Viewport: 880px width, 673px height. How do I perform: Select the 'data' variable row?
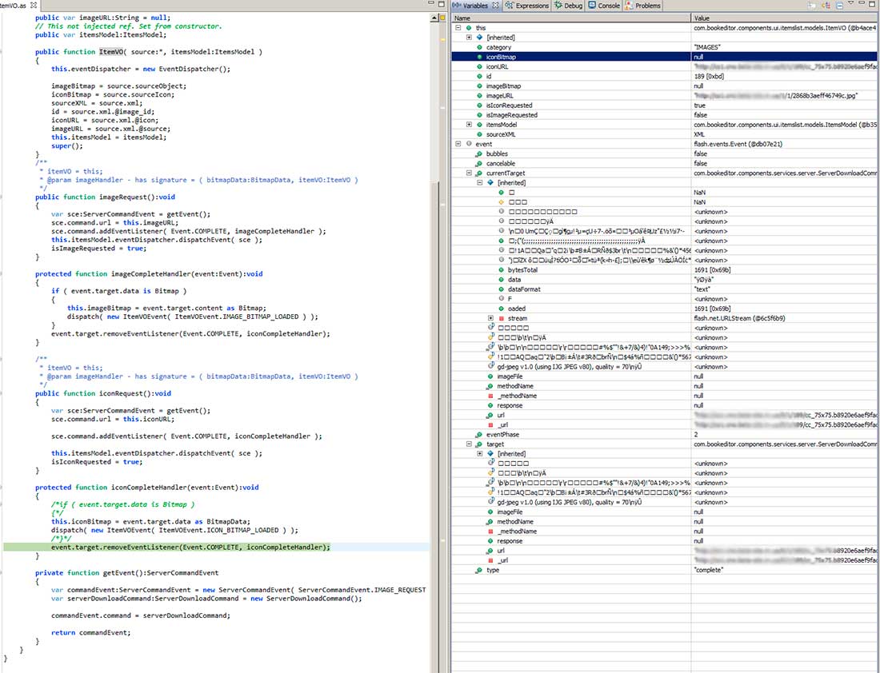pos(665,279)
